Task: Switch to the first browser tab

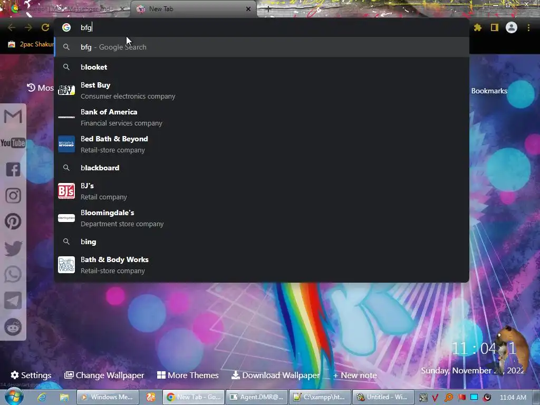Action: (65, 9)
